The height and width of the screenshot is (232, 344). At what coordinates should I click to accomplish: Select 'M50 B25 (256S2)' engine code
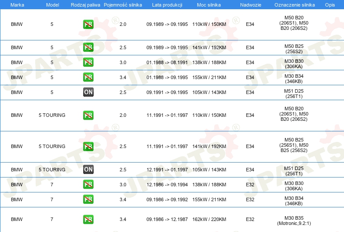[294, 49]
